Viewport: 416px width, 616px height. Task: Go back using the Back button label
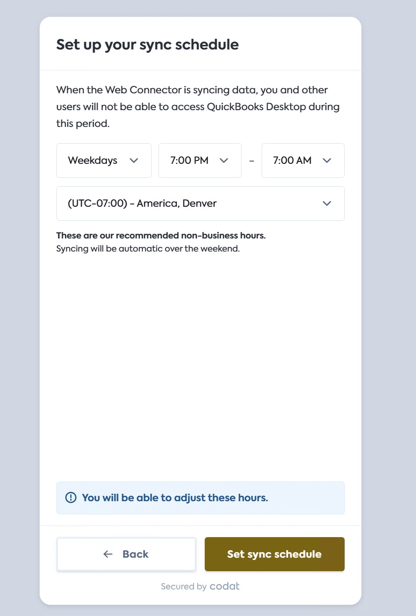tap(135, 554)
